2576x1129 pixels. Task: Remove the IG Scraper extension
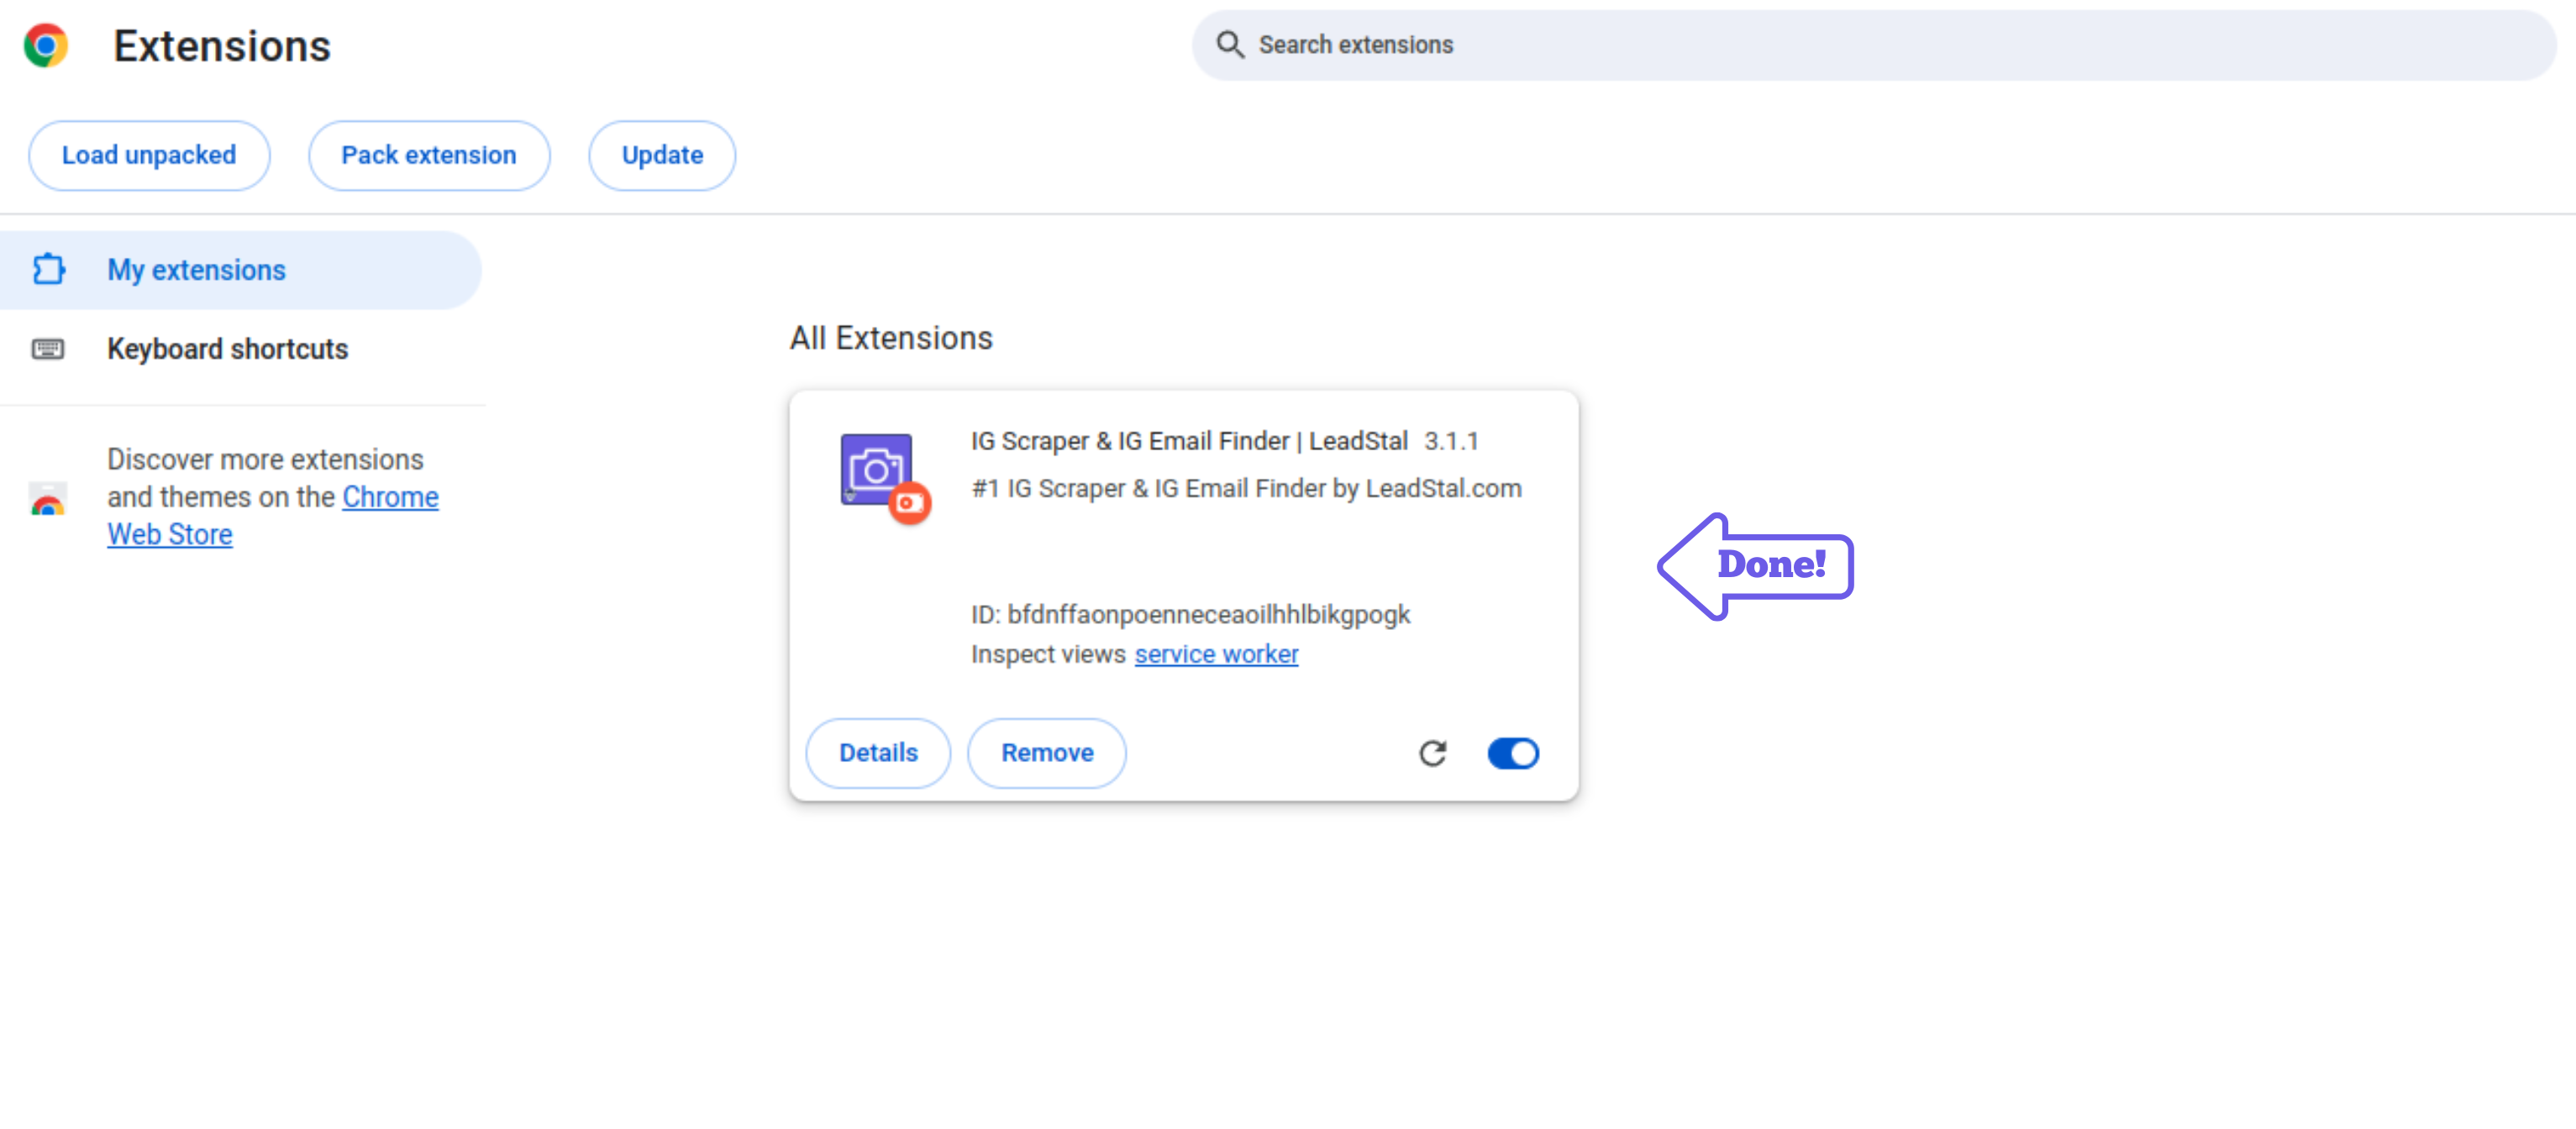pyautogui.click(x=1046, y=753)
